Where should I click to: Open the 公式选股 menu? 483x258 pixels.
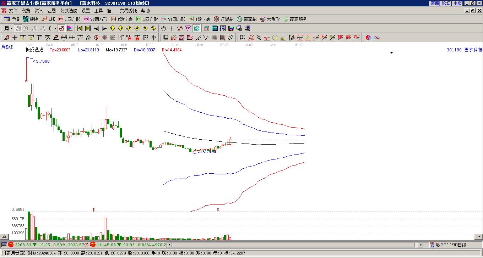click(x=69, y=11)
